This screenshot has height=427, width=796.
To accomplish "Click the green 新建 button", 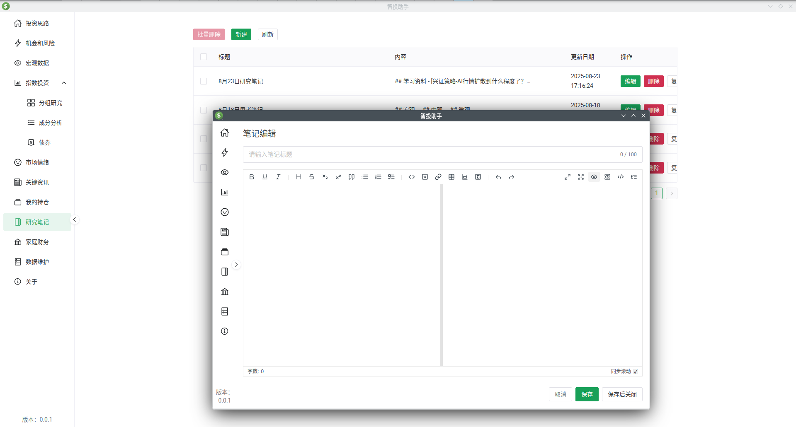I will (241, 34).
